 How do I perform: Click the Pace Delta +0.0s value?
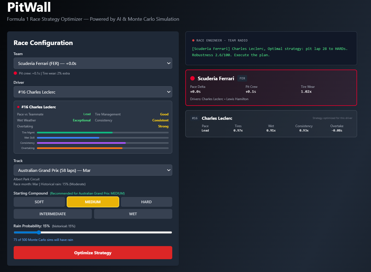tap(195, 92)
